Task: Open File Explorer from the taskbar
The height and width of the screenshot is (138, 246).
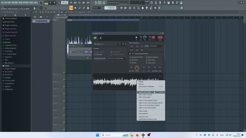Action: tap(131, 135)
